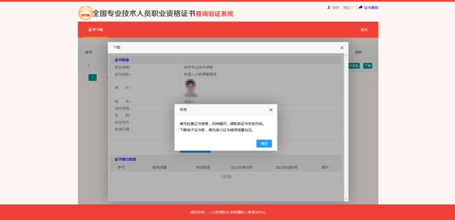Click the user avatar icon beside 您好

pos(329,7)
